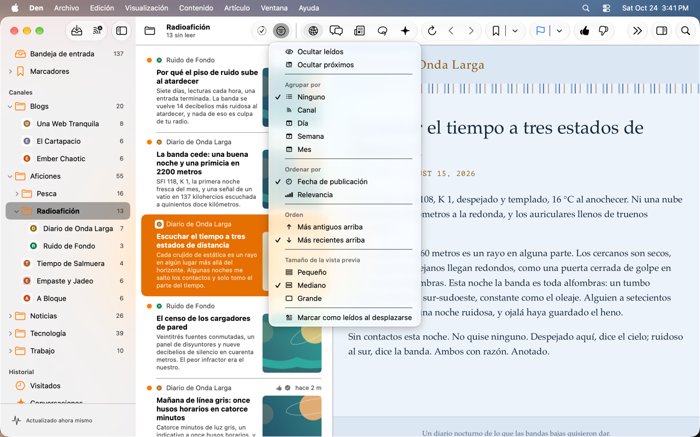Screen dimensions: 700x437
Task: Open macOS Control Center in menu bar
Action: tap(606, 8)
